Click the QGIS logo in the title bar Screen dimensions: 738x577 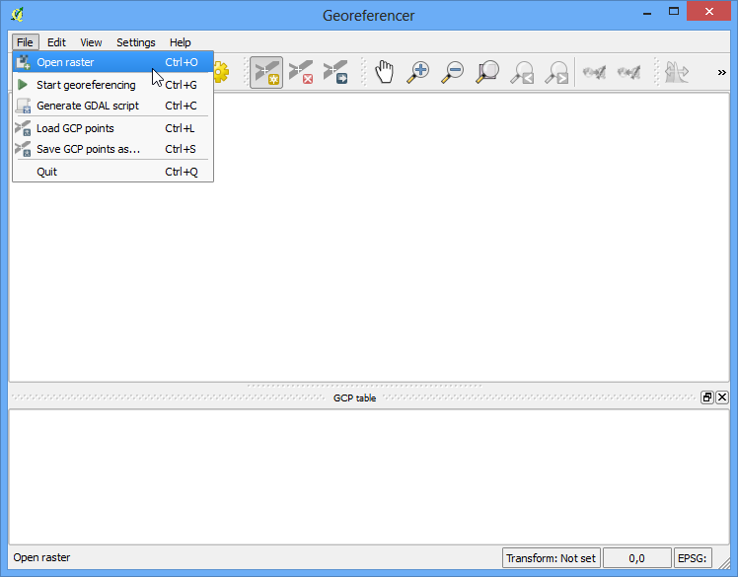18,15
